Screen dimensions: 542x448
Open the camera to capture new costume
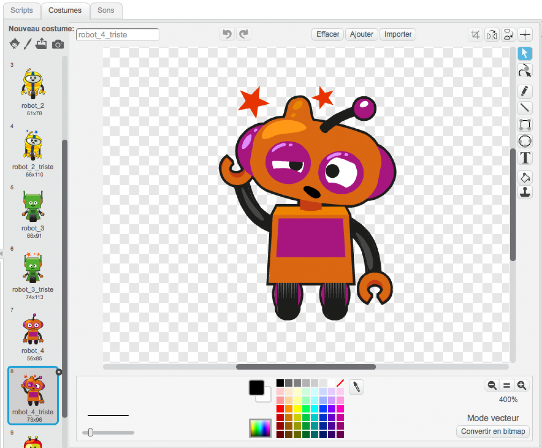coord(58,44)
